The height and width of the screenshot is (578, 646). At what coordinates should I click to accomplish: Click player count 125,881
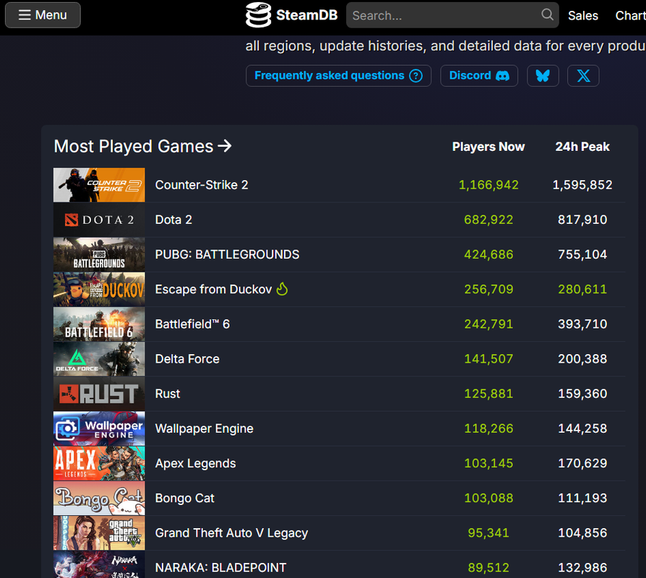(488, 394)
